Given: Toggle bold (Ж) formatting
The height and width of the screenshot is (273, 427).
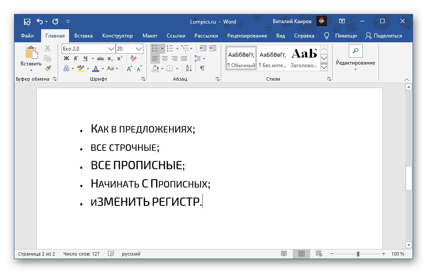Looking at the screenshot, I should point(66,58).
